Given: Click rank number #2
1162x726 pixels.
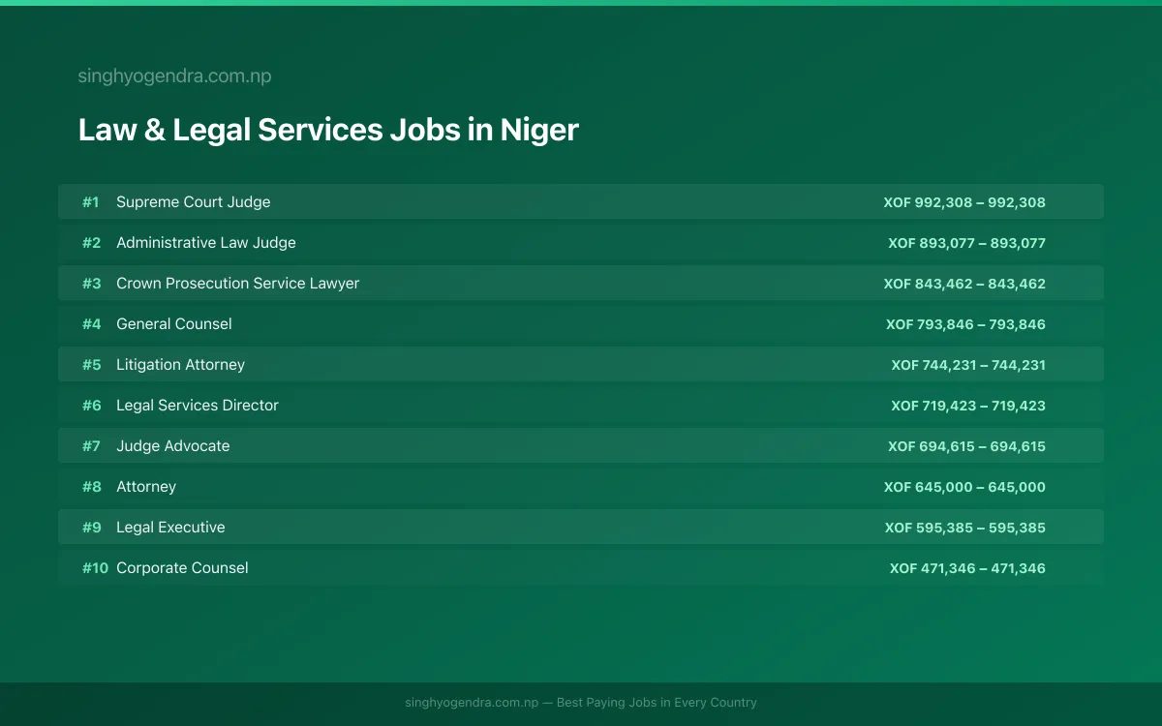Looking at the screenshot, I should (91, 243).
